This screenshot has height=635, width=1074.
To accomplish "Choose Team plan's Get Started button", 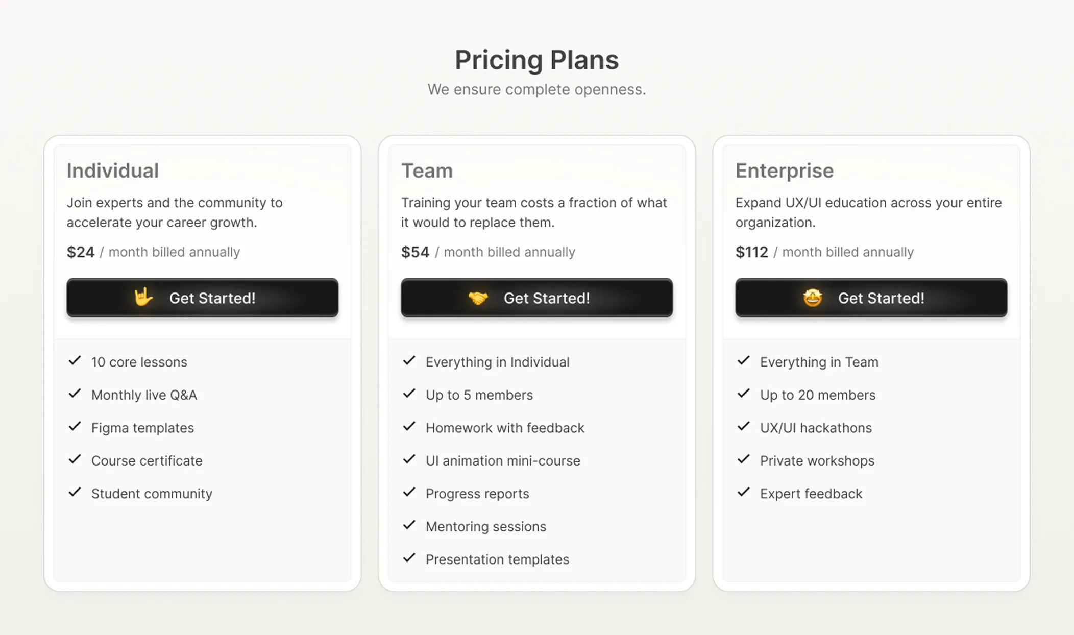I will point(536,298).
